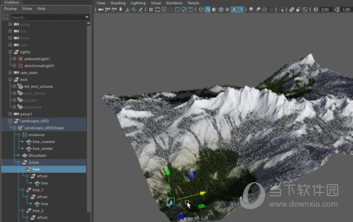Click X-Ray Active Components icon

298,9
